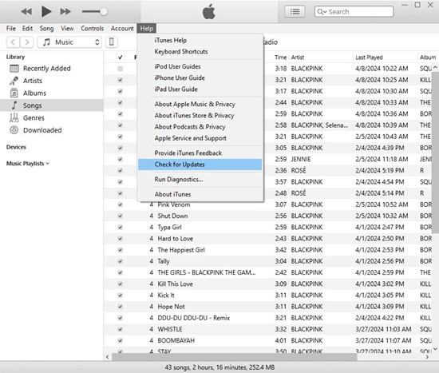Open iPod User Guides

200,66
